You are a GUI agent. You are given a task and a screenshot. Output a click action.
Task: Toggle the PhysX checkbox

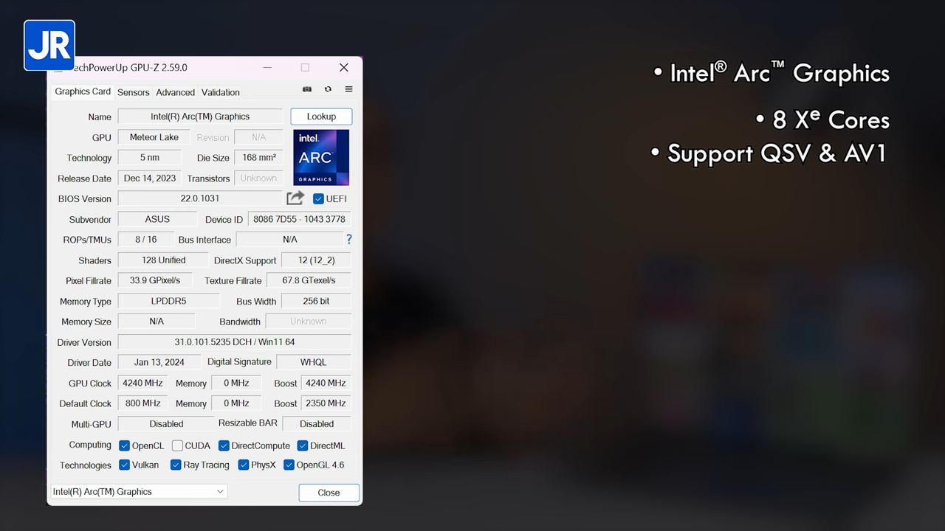(244, 465)
